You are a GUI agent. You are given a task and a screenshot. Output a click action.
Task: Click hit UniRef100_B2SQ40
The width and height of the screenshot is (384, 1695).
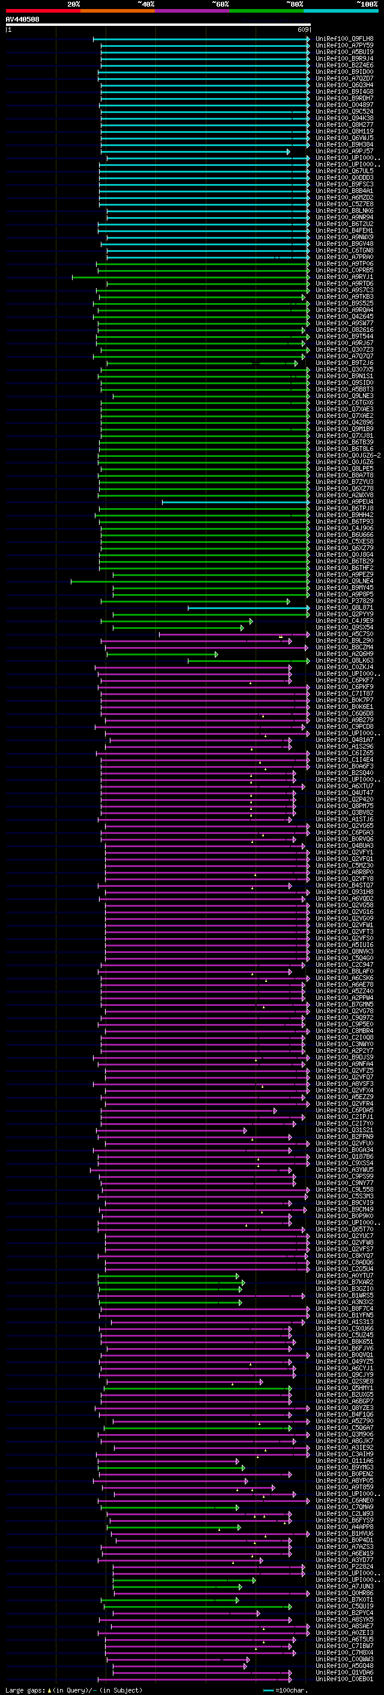[344, 773]
